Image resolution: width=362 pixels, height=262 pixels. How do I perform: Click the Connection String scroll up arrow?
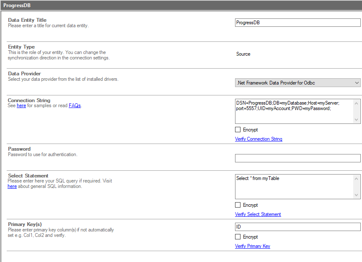pyautogui.click(x=357, y=103)
